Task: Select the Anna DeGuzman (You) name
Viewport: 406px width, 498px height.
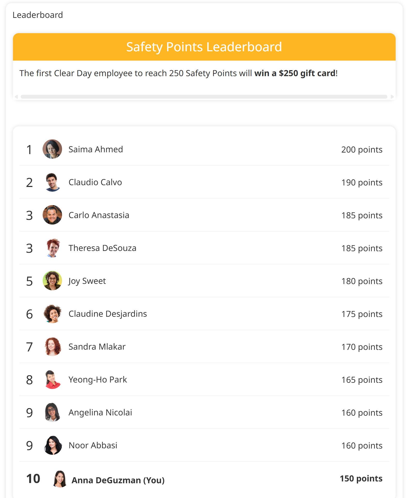Action: point(118,480)
